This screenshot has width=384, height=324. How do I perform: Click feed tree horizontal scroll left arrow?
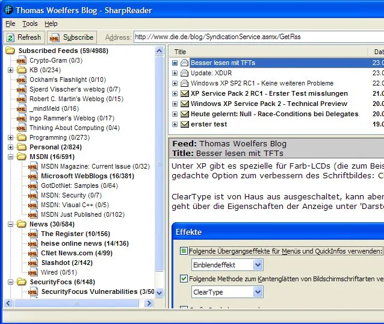tap(8, 304)
